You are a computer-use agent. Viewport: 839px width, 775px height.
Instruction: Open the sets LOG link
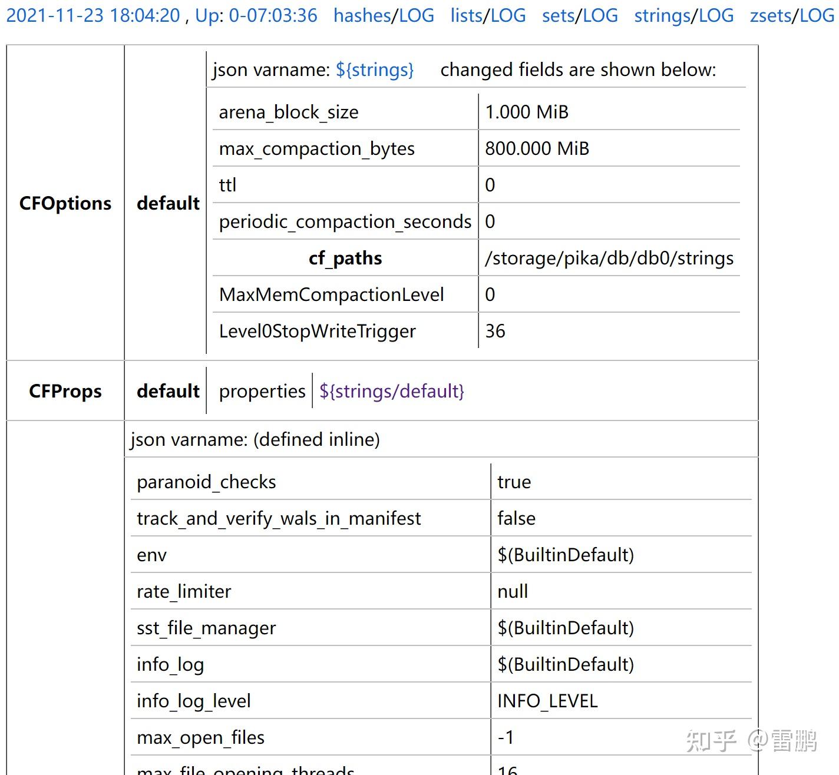pyautogui.click(x=578, y=15)
